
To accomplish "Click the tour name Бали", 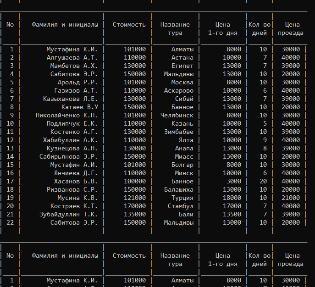I will [x=186, y=214].
